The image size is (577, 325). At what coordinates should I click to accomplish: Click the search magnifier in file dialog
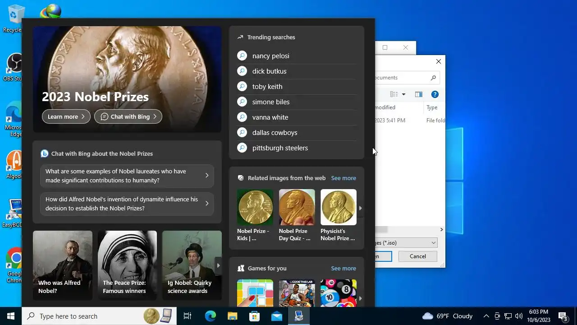(433, 78)
